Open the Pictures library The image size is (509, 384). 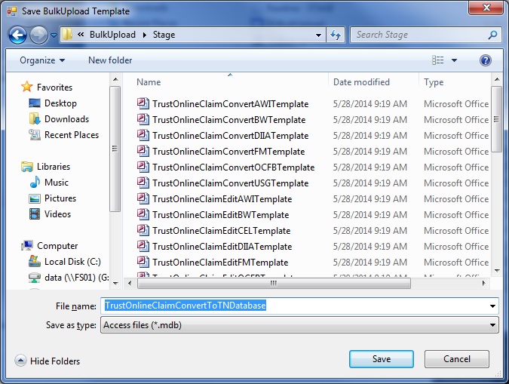tap(60, 198)
